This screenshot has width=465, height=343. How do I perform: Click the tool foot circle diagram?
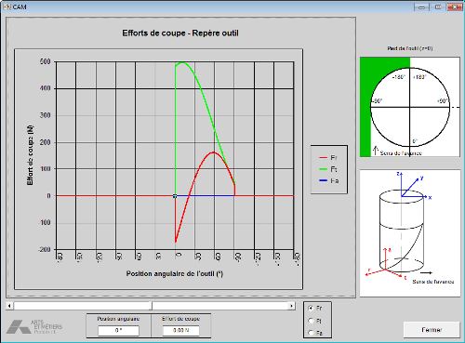click(x=410, y=107)
